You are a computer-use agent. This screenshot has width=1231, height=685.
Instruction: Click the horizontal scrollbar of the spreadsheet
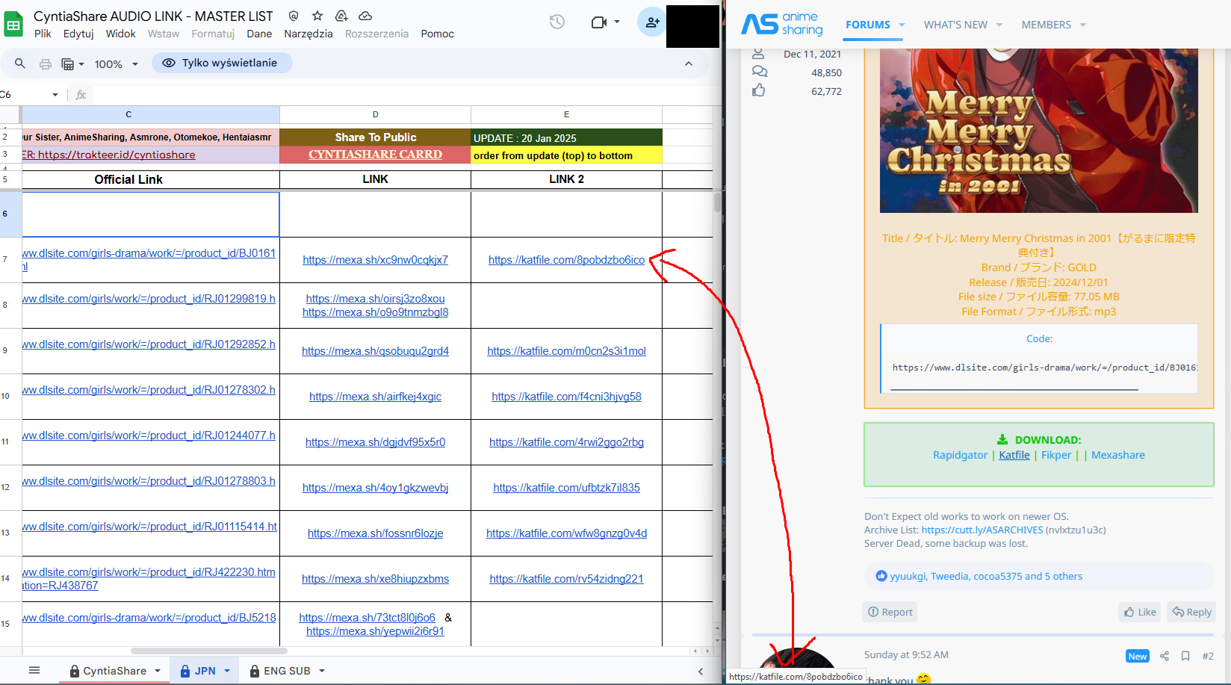pyautogui.click(x=209, y=651)
